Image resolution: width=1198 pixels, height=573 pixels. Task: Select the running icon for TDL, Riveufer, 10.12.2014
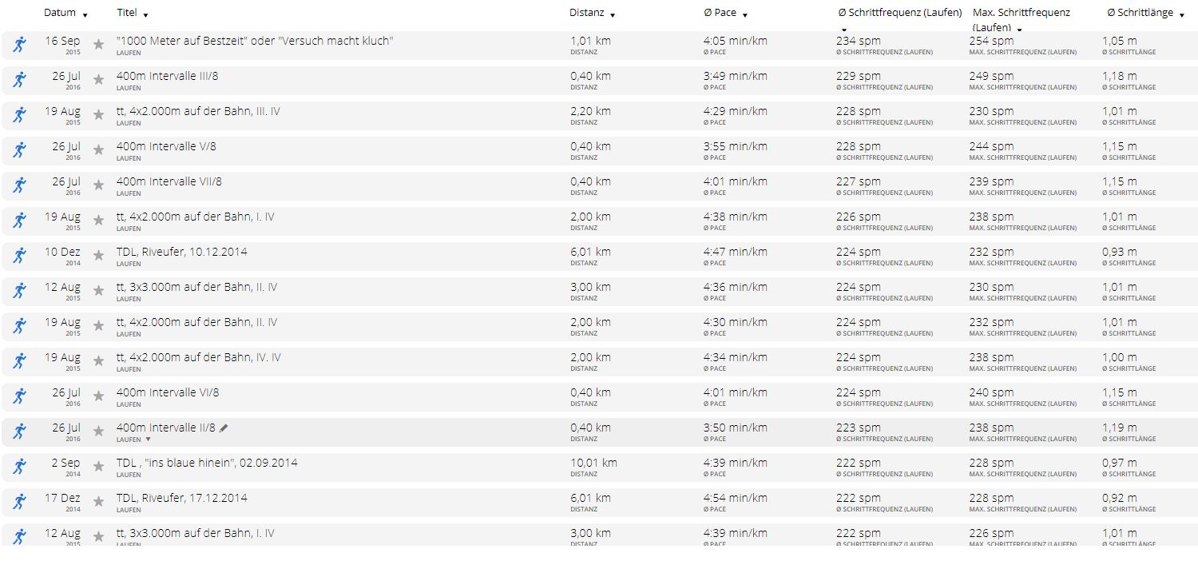[x=20, y=256]
